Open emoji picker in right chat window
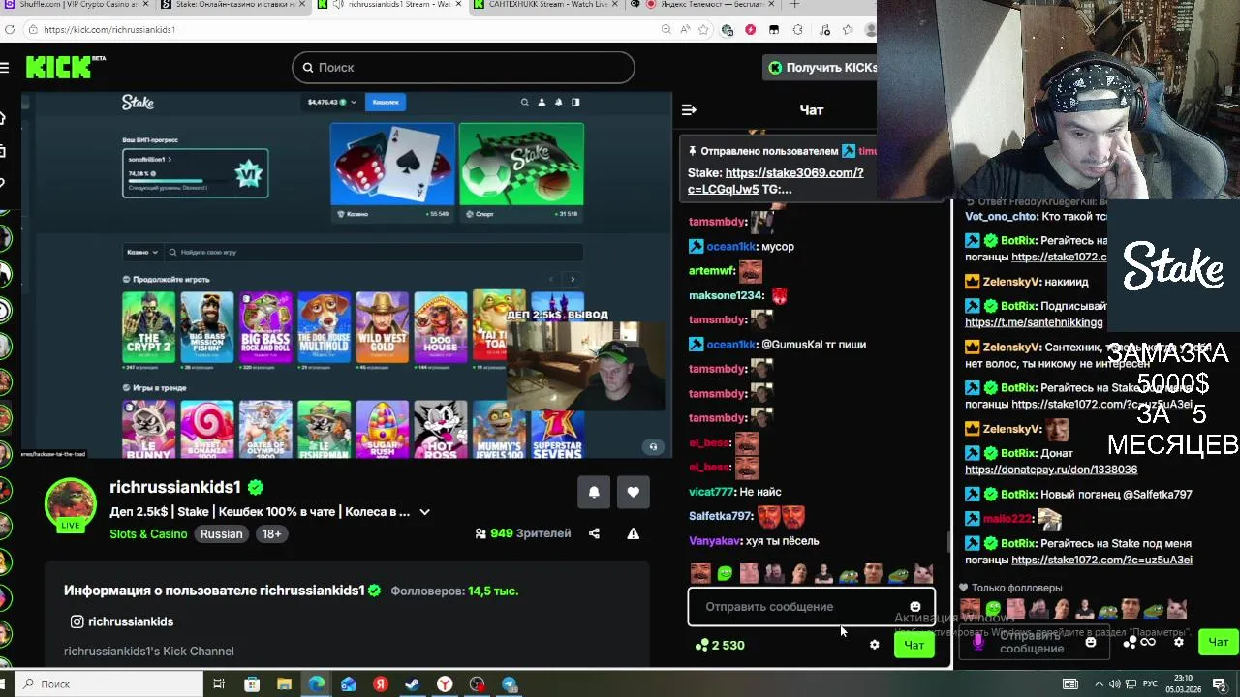 (1091, 642)
